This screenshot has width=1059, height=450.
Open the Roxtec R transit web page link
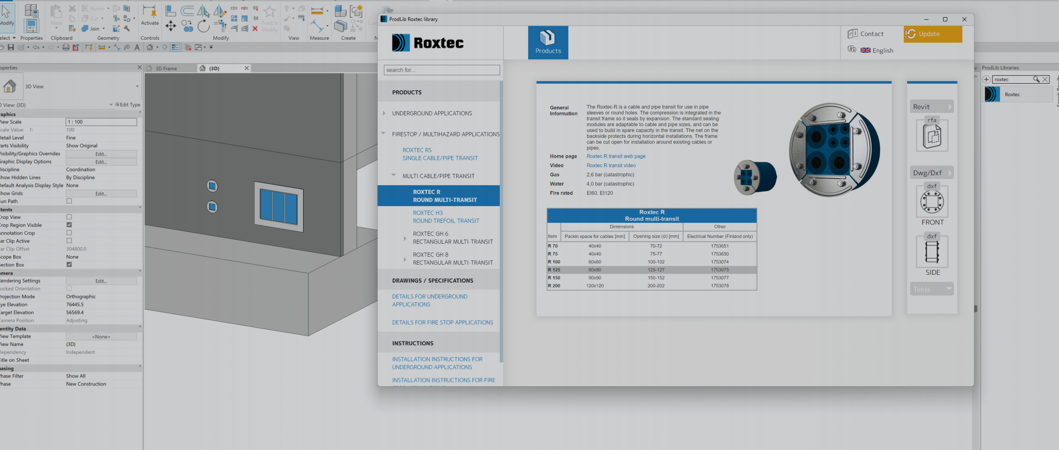615,156
